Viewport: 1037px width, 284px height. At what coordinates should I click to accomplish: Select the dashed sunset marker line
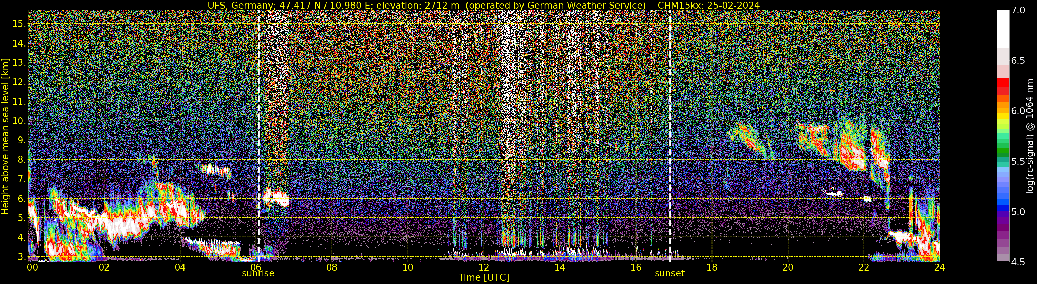(670, 136)
